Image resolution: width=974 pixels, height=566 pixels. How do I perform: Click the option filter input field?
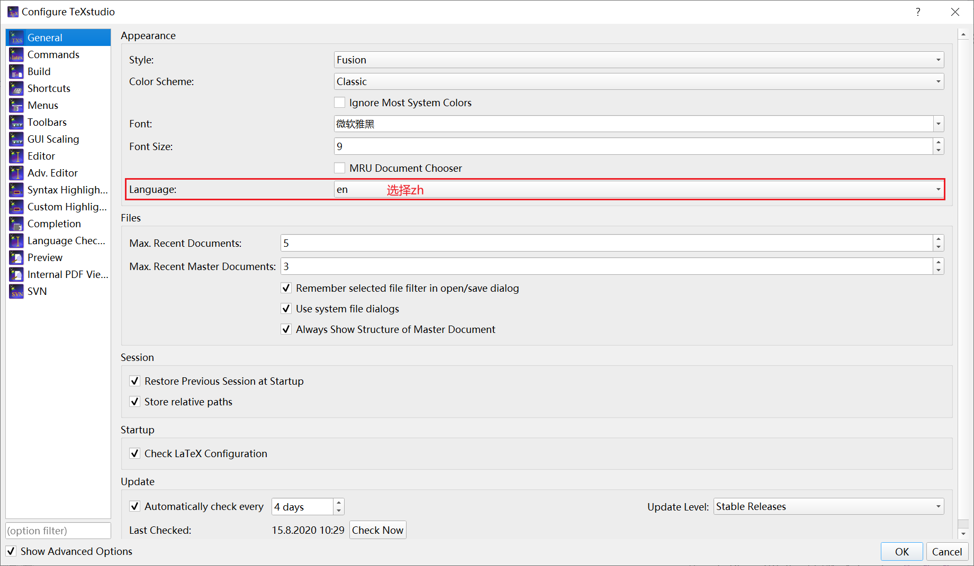click(x=58, y=531)
